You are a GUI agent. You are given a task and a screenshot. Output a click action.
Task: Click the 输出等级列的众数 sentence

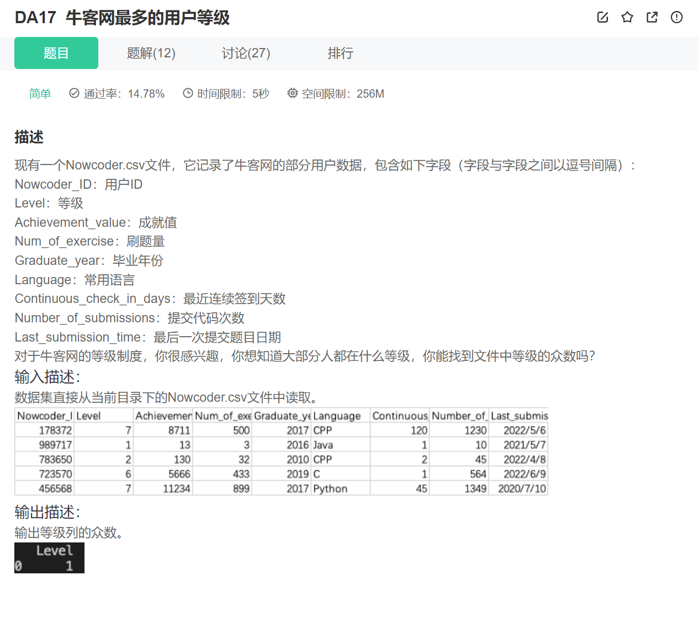tap(69, 533)
